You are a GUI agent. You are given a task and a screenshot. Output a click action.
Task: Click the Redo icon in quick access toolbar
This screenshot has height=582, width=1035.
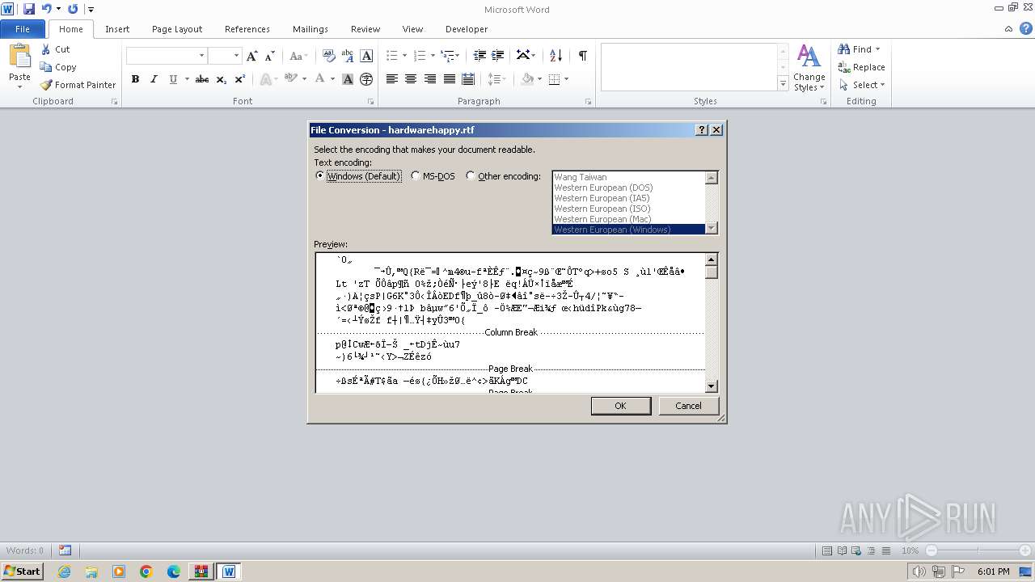[73, 9]
